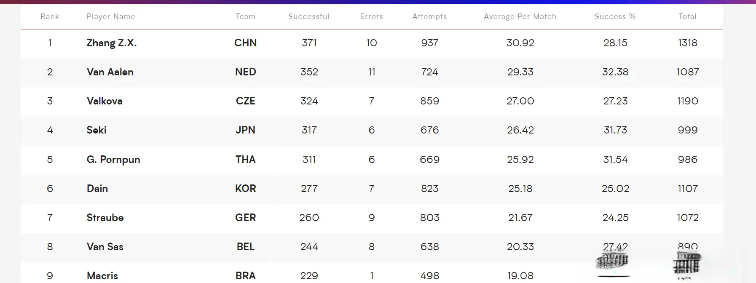
Task: Sort by Average Per Match header
Action: pyautogui.click(x=520, y=16)
